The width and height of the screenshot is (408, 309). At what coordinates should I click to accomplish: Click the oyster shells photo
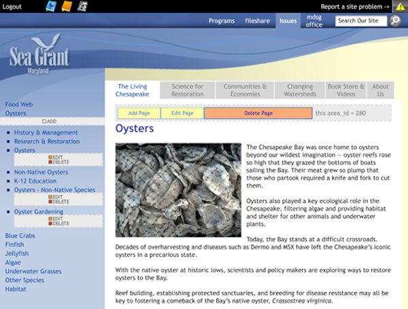(178, 189)
